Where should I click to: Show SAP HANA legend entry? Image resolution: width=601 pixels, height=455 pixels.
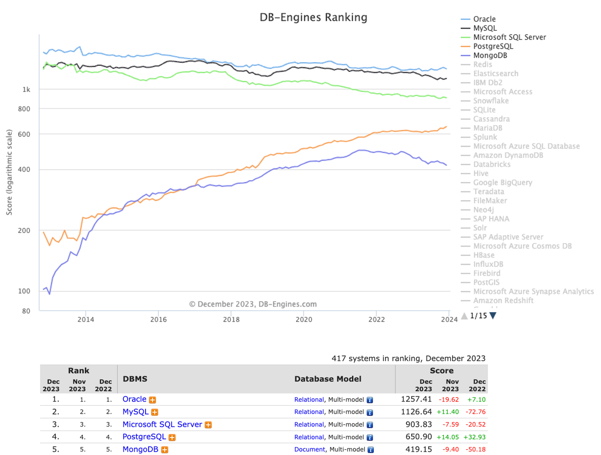coord(485,219)
